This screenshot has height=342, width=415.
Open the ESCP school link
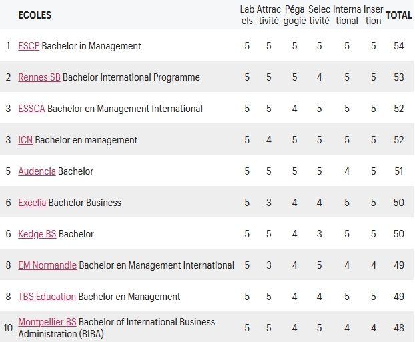pos(29,46)
